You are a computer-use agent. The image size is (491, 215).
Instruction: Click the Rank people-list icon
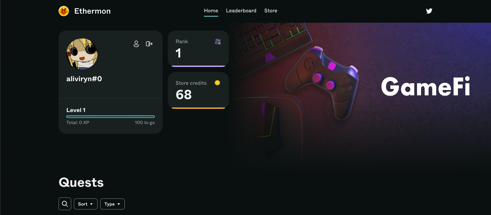point(218,42)
